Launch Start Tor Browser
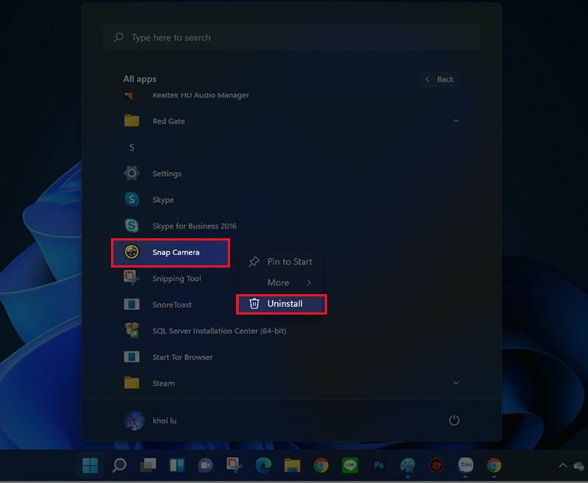This screenshot has height=483, width=588. [x=182, y=357]
